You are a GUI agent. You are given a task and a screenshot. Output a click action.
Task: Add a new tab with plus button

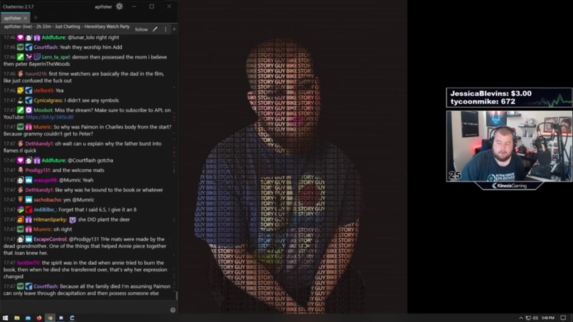(35, 18)
